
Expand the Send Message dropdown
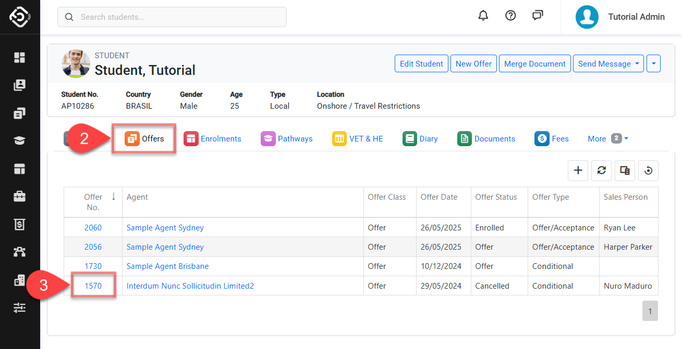click(x=608, y=64)
